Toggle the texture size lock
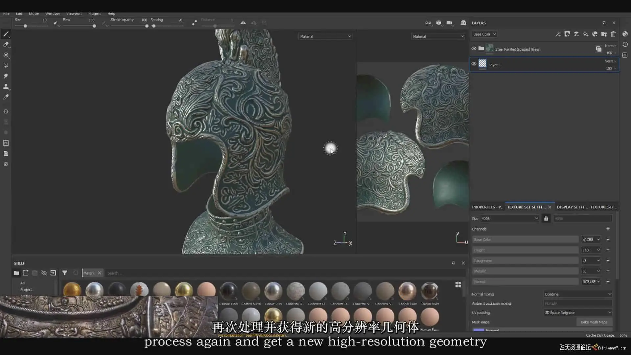631x355 pixels. 546,219
